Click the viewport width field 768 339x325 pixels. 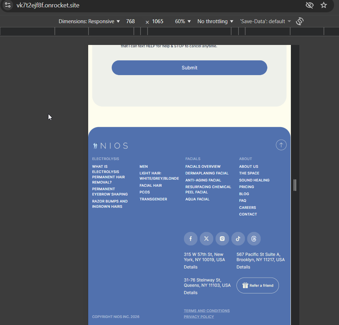130,21
